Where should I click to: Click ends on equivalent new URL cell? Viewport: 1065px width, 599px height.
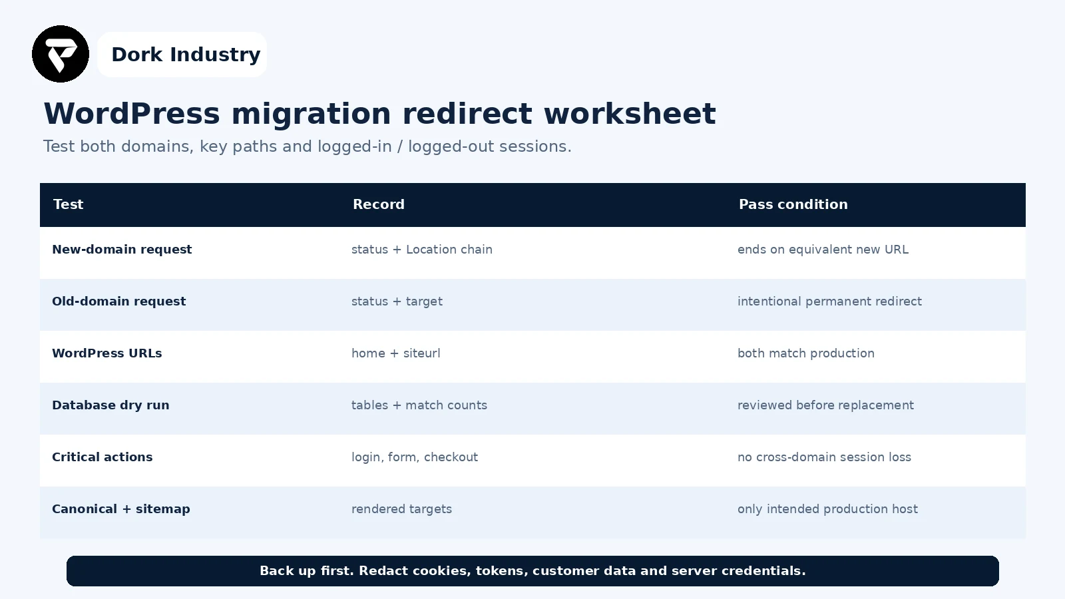(x=823, y=250)
